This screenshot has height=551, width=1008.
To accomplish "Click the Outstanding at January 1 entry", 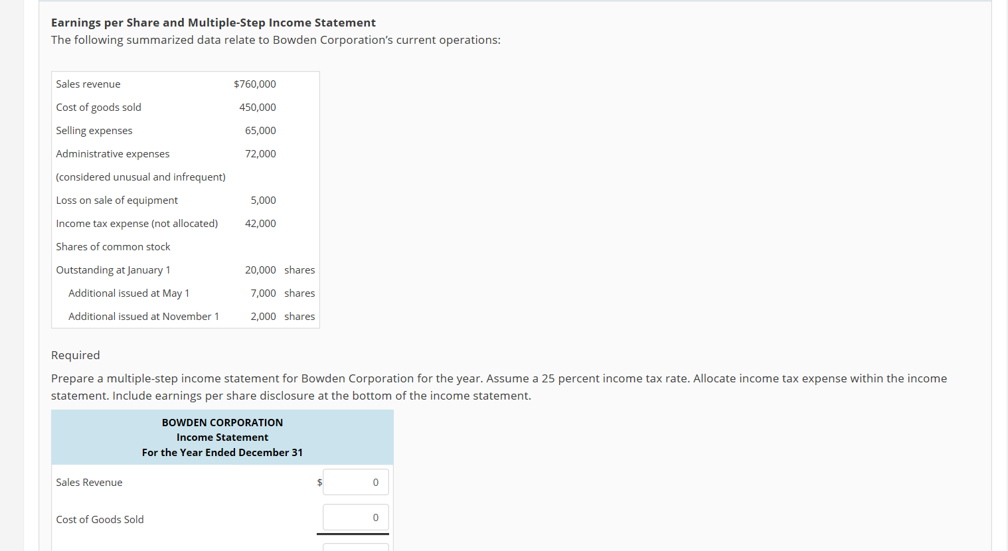I will click(113, 270).
